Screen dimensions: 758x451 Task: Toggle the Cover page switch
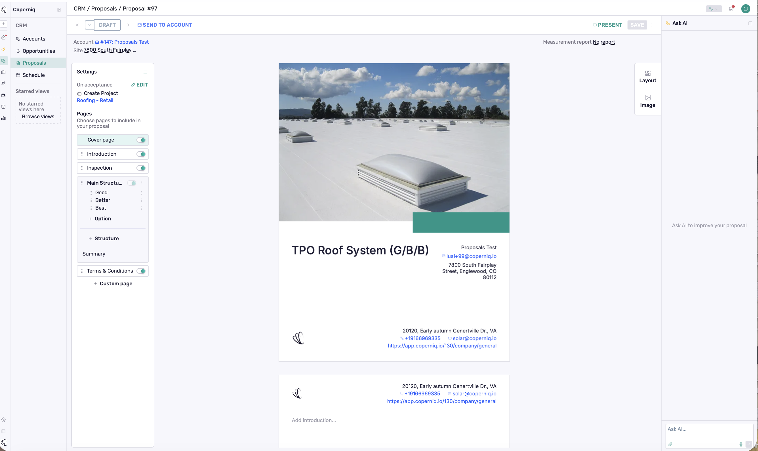(141, 140)
